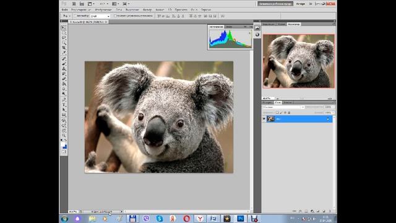
Task: Select the Dodge tool
Action: coord(64,94)
